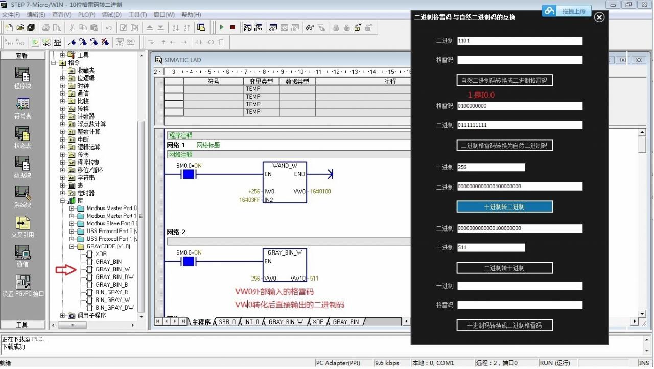654x369 pixels.
Task: Collapse the 库 library node
Action: point(63,201)
